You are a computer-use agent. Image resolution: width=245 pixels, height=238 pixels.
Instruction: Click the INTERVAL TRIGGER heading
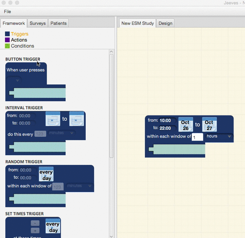[24, 108]
